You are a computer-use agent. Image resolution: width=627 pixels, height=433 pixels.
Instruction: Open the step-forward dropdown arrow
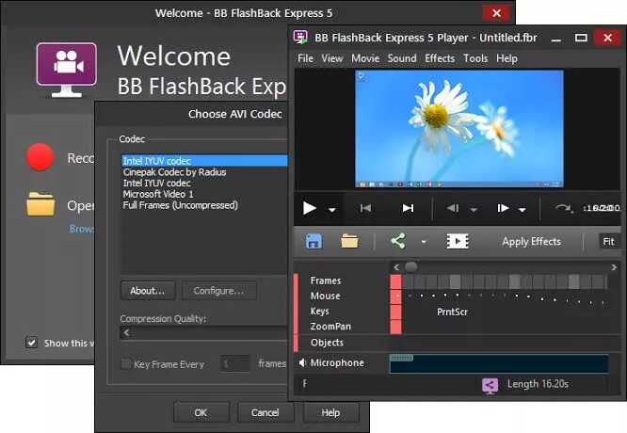point(522,210)
